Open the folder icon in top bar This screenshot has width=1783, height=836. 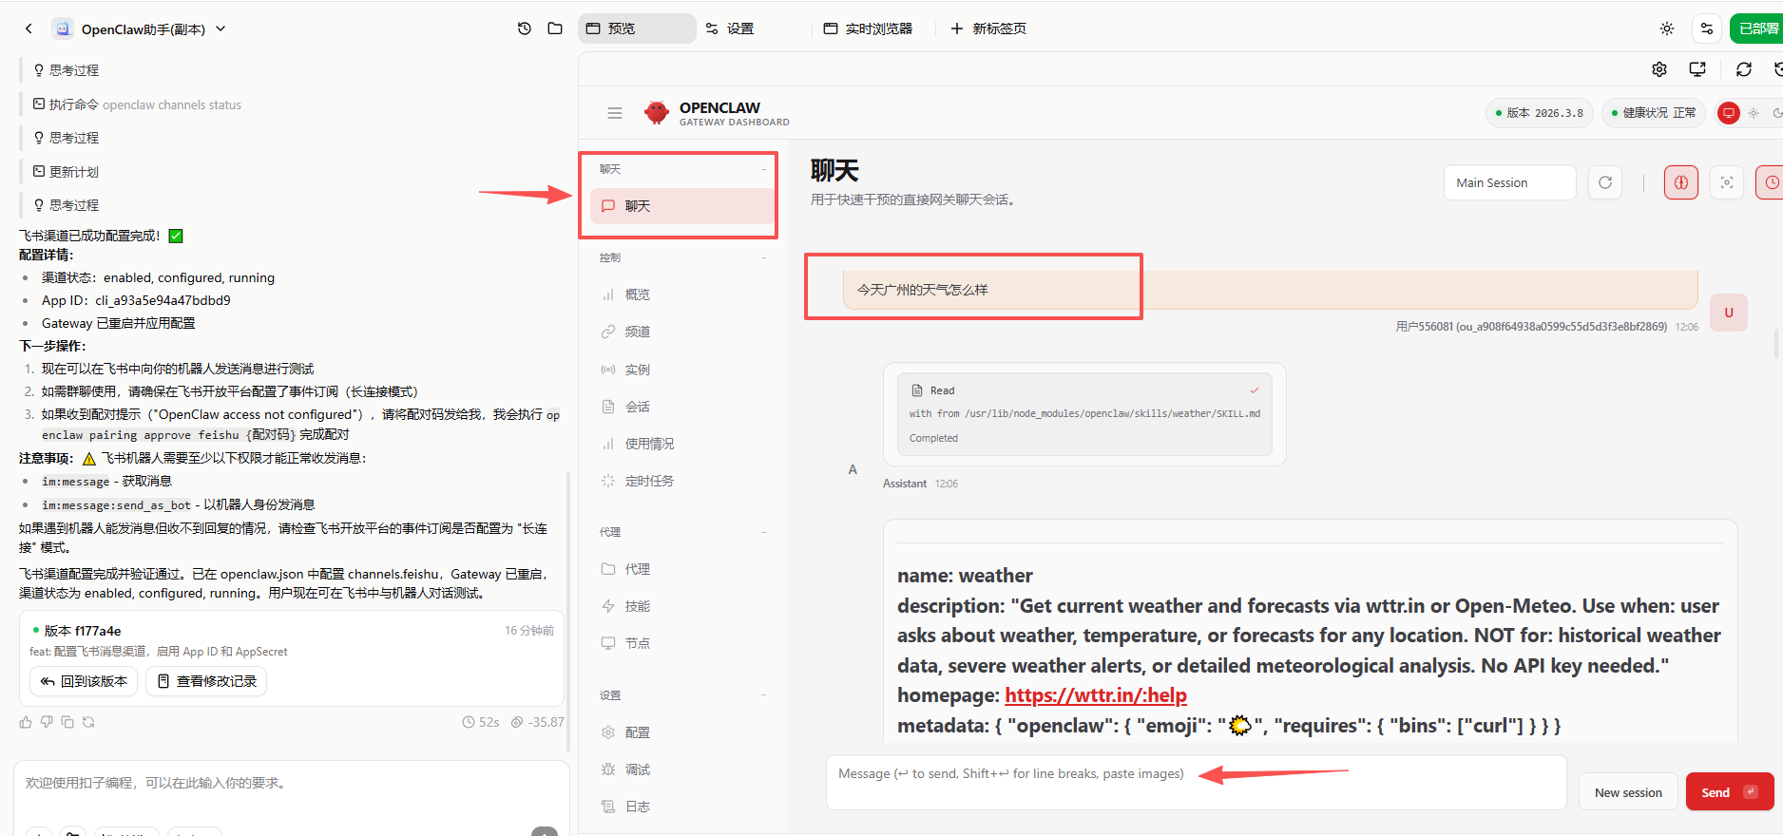pos(555,28)
